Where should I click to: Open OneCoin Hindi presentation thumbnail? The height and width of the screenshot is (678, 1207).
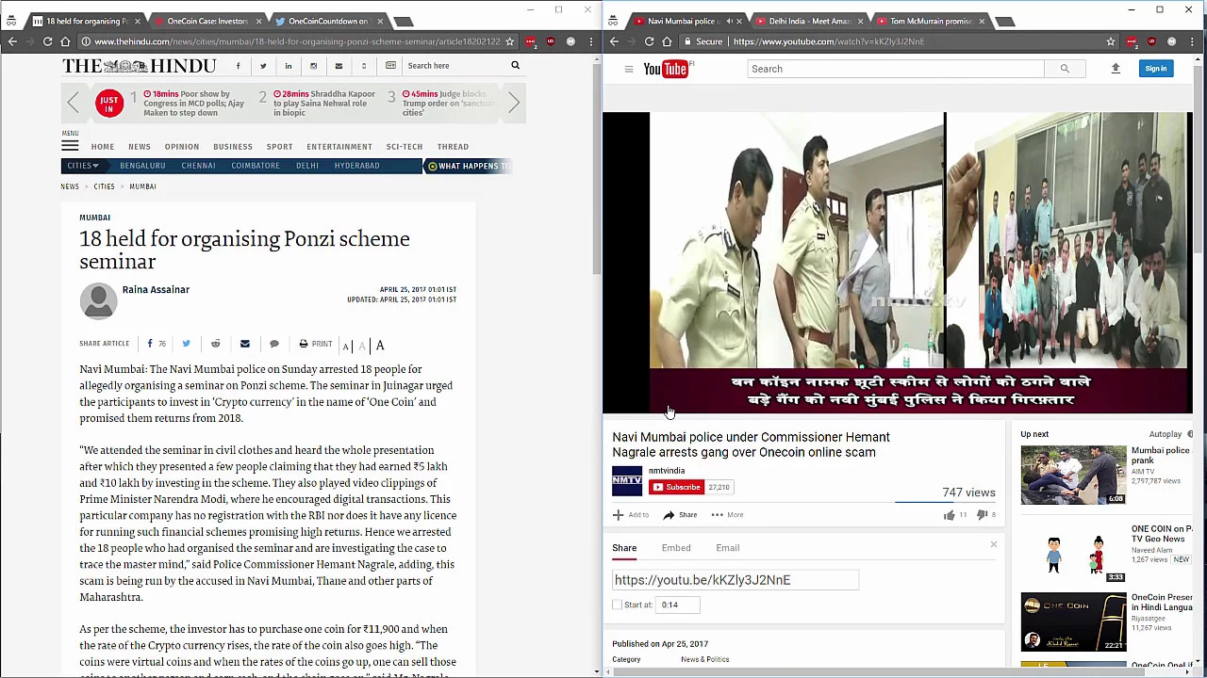coord(1073,621)
